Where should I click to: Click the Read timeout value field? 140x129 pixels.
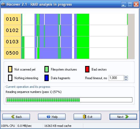[116, 78]
